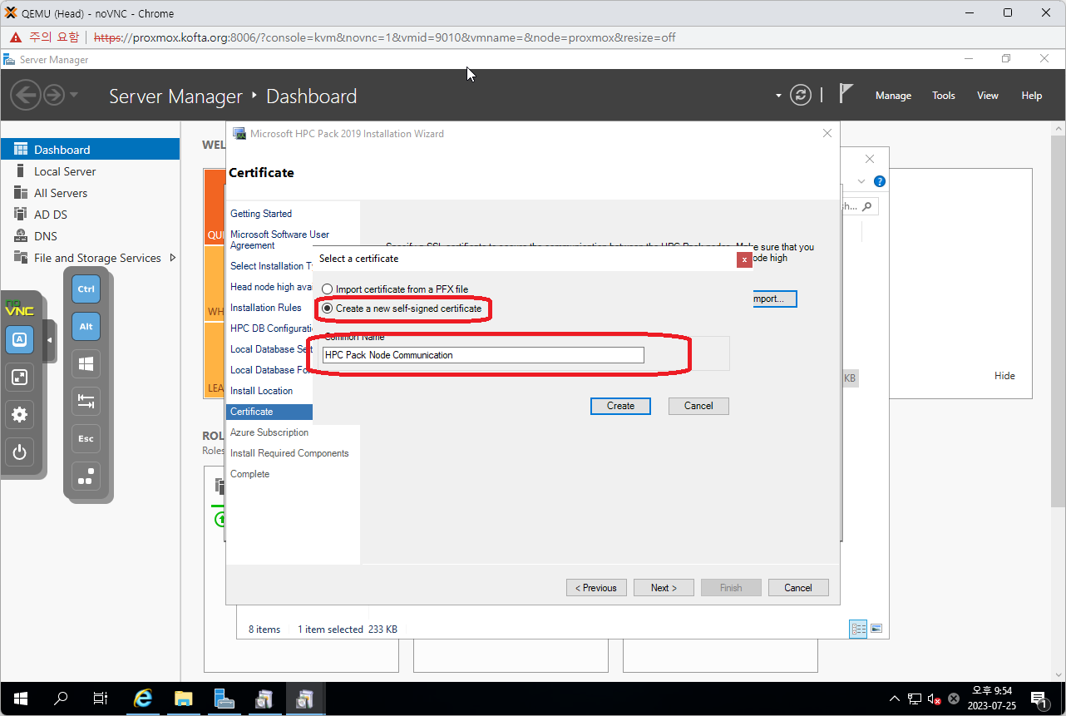Click Server Manager refresh icon
Image resolution: width=1066 pixels, height=716 pixels.
pyautogui.click(x=800, y=95)
